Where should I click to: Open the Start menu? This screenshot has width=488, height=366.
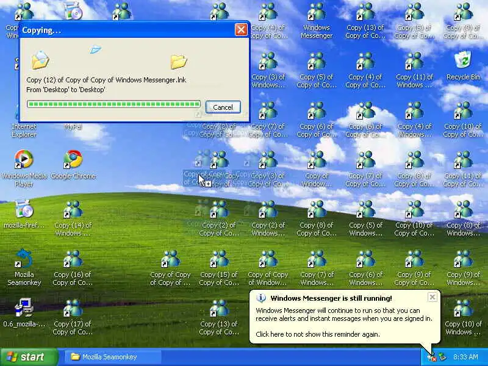[29, 357]
